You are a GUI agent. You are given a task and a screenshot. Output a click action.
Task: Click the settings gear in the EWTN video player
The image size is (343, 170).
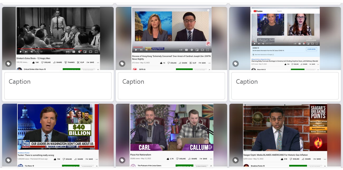coord(192,50)
